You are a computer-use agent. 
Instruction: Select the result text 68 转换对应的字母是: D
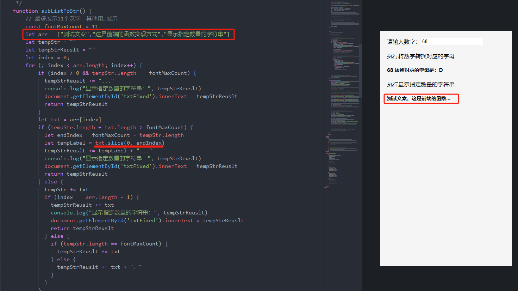415,70
